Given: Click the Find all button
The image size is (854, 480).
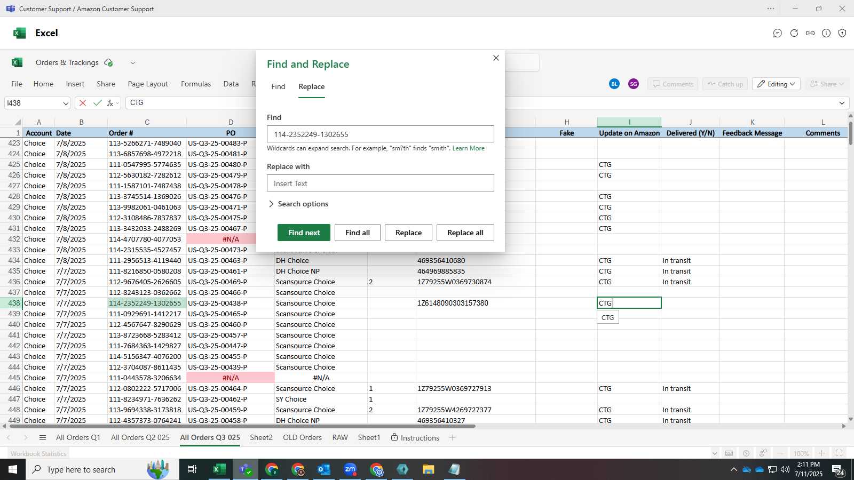Looking at the screenshot, I should [x=358, y=233].
